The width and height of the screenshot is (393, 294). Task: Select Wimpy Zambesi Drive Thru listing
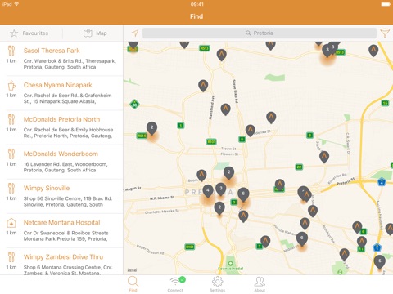[x=61, y=262]
